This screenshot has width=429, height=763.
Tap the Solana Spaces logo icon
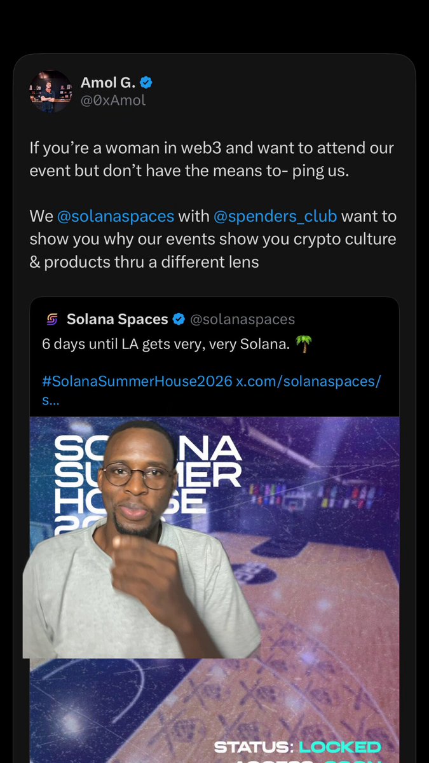(x=52, y=319)
